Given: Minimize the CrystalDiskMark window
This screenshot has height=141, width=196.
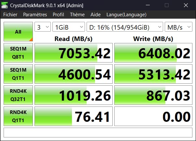Looking at the screenshot, I should [148, 5].
